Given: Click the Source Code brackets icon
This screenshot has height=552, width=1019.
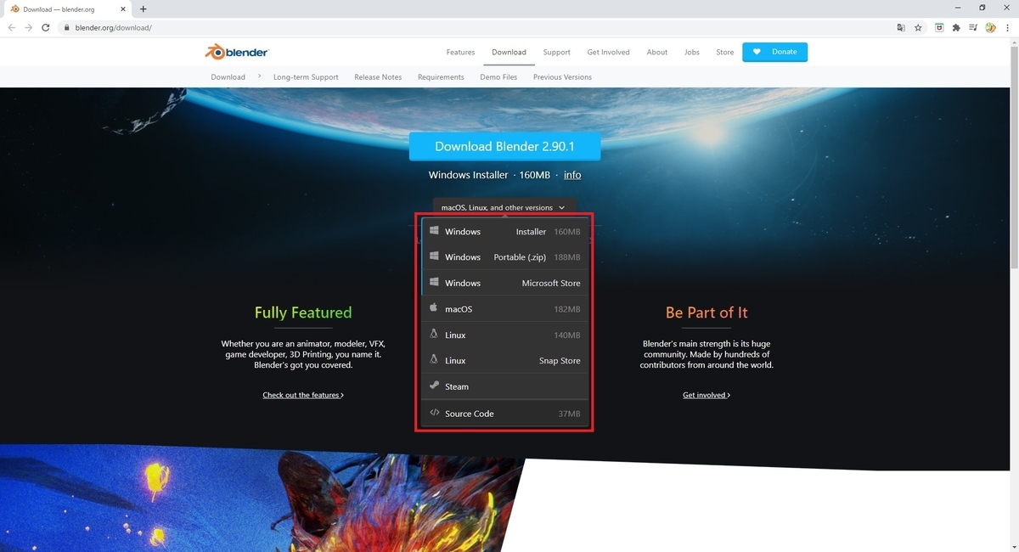Looking at the screenshot, I should 434,414.
